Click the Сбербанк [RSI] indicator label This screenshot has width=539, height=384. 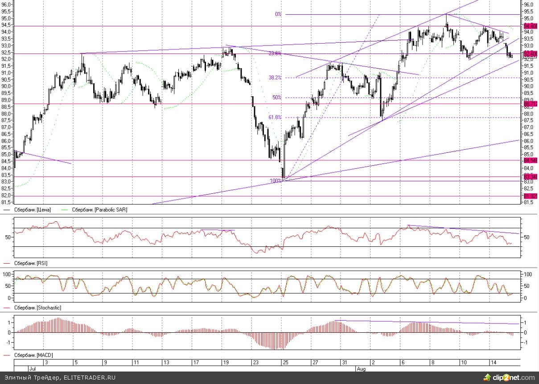point(31,263)
